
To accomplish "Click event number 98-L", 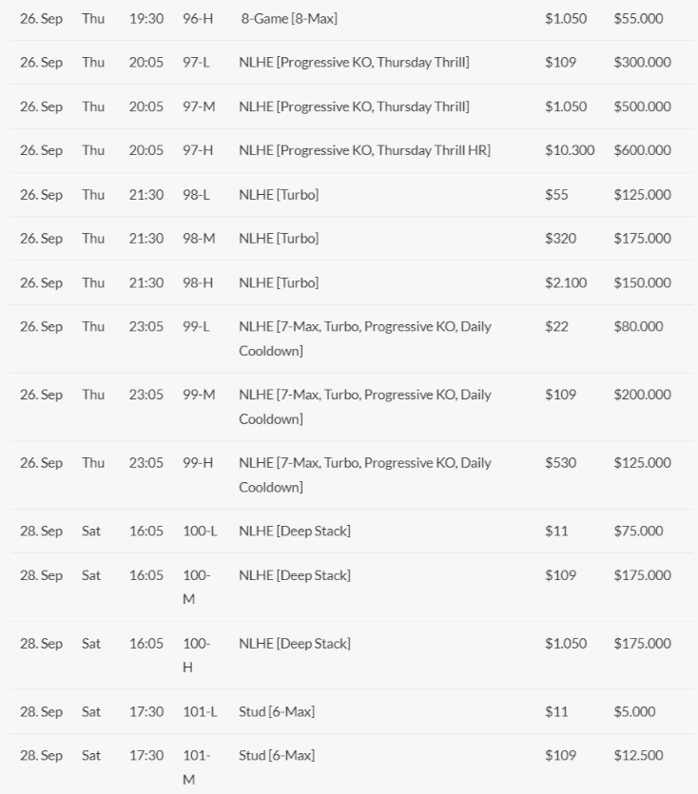I will point(196,194).
